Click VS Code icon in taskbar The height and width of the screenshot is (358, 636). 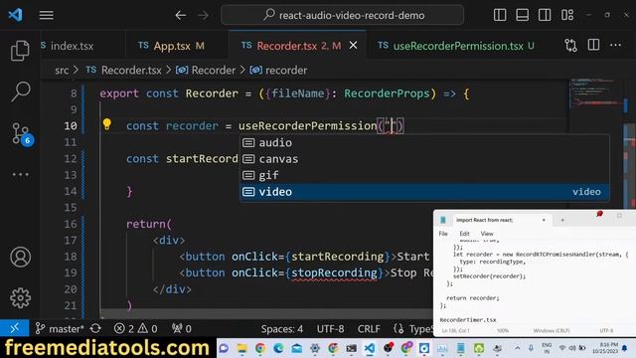pyautogui.click(x=370, y=348)
